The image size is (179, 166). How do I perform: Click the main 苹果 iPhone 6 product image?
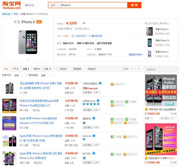tap(28, 42)
